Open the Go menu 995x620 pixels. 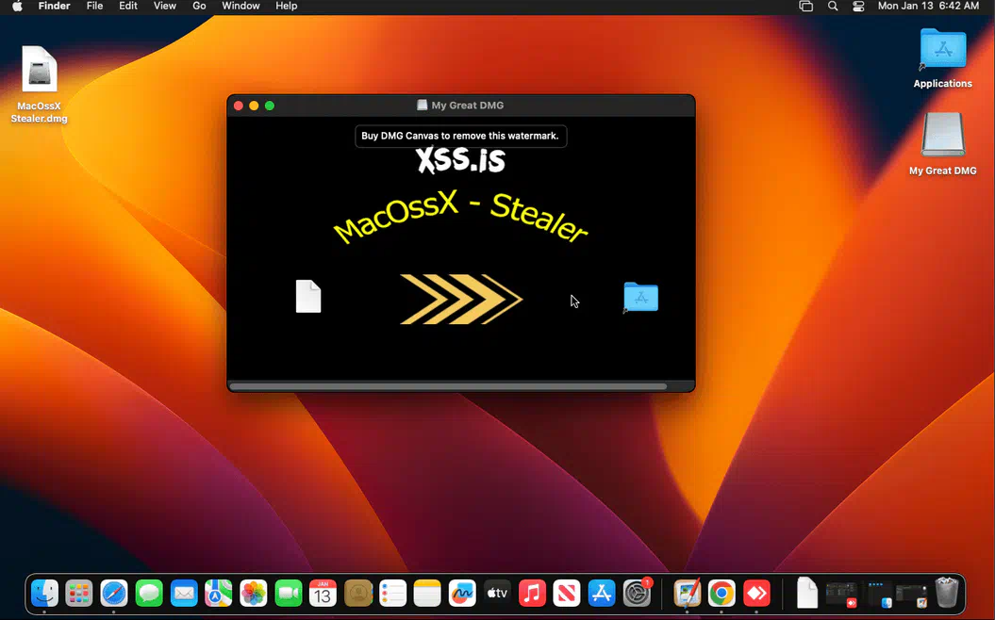pyautogui.click(x=199, y=6)
